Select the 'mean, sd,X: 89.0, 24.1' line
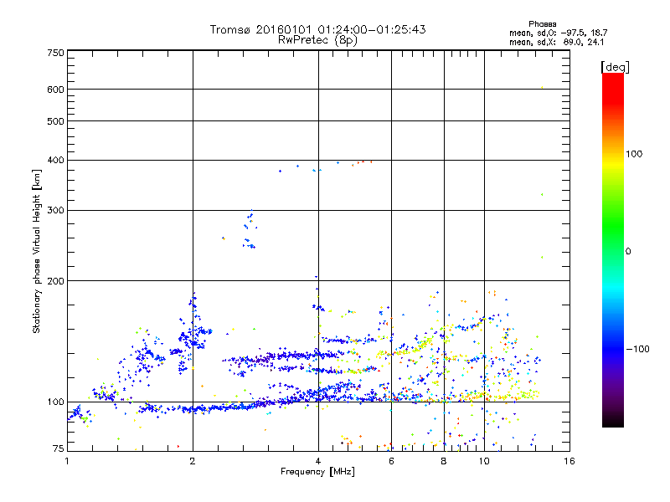Screen dimensions: 670x502 point(556,43)
